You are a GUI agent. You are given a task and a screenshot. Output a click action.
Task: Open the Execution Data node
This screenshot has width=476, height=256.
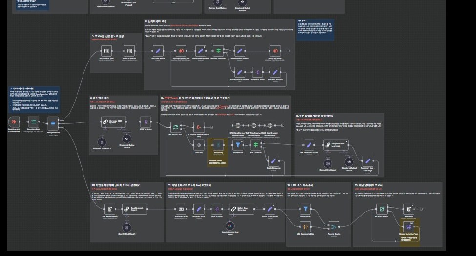coord(33,122)
